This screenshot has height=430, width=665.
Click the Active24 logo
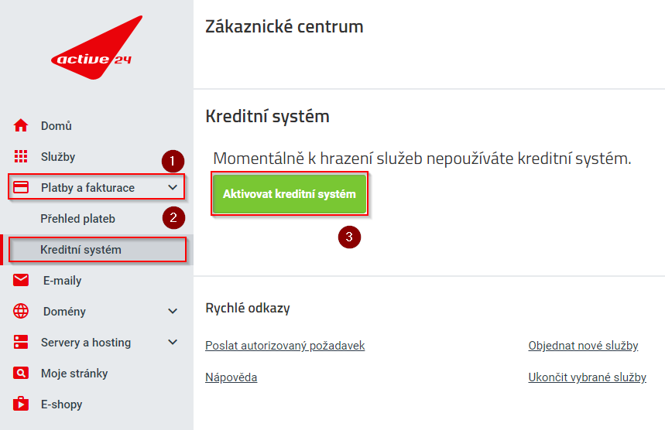click(x=97, y=47)
